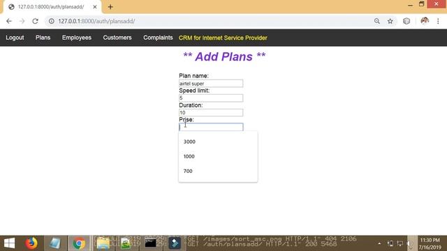Open the image viewer taskbar icon

[x=126, y=243]
